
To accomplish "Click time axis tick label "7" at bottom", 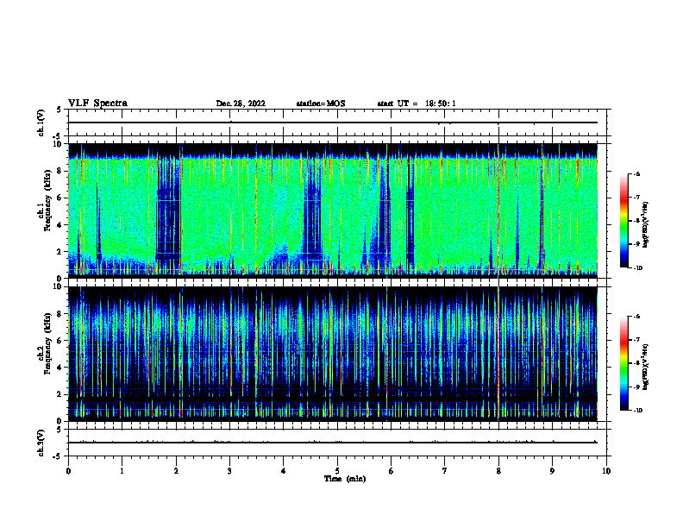I will pos(445,471).
